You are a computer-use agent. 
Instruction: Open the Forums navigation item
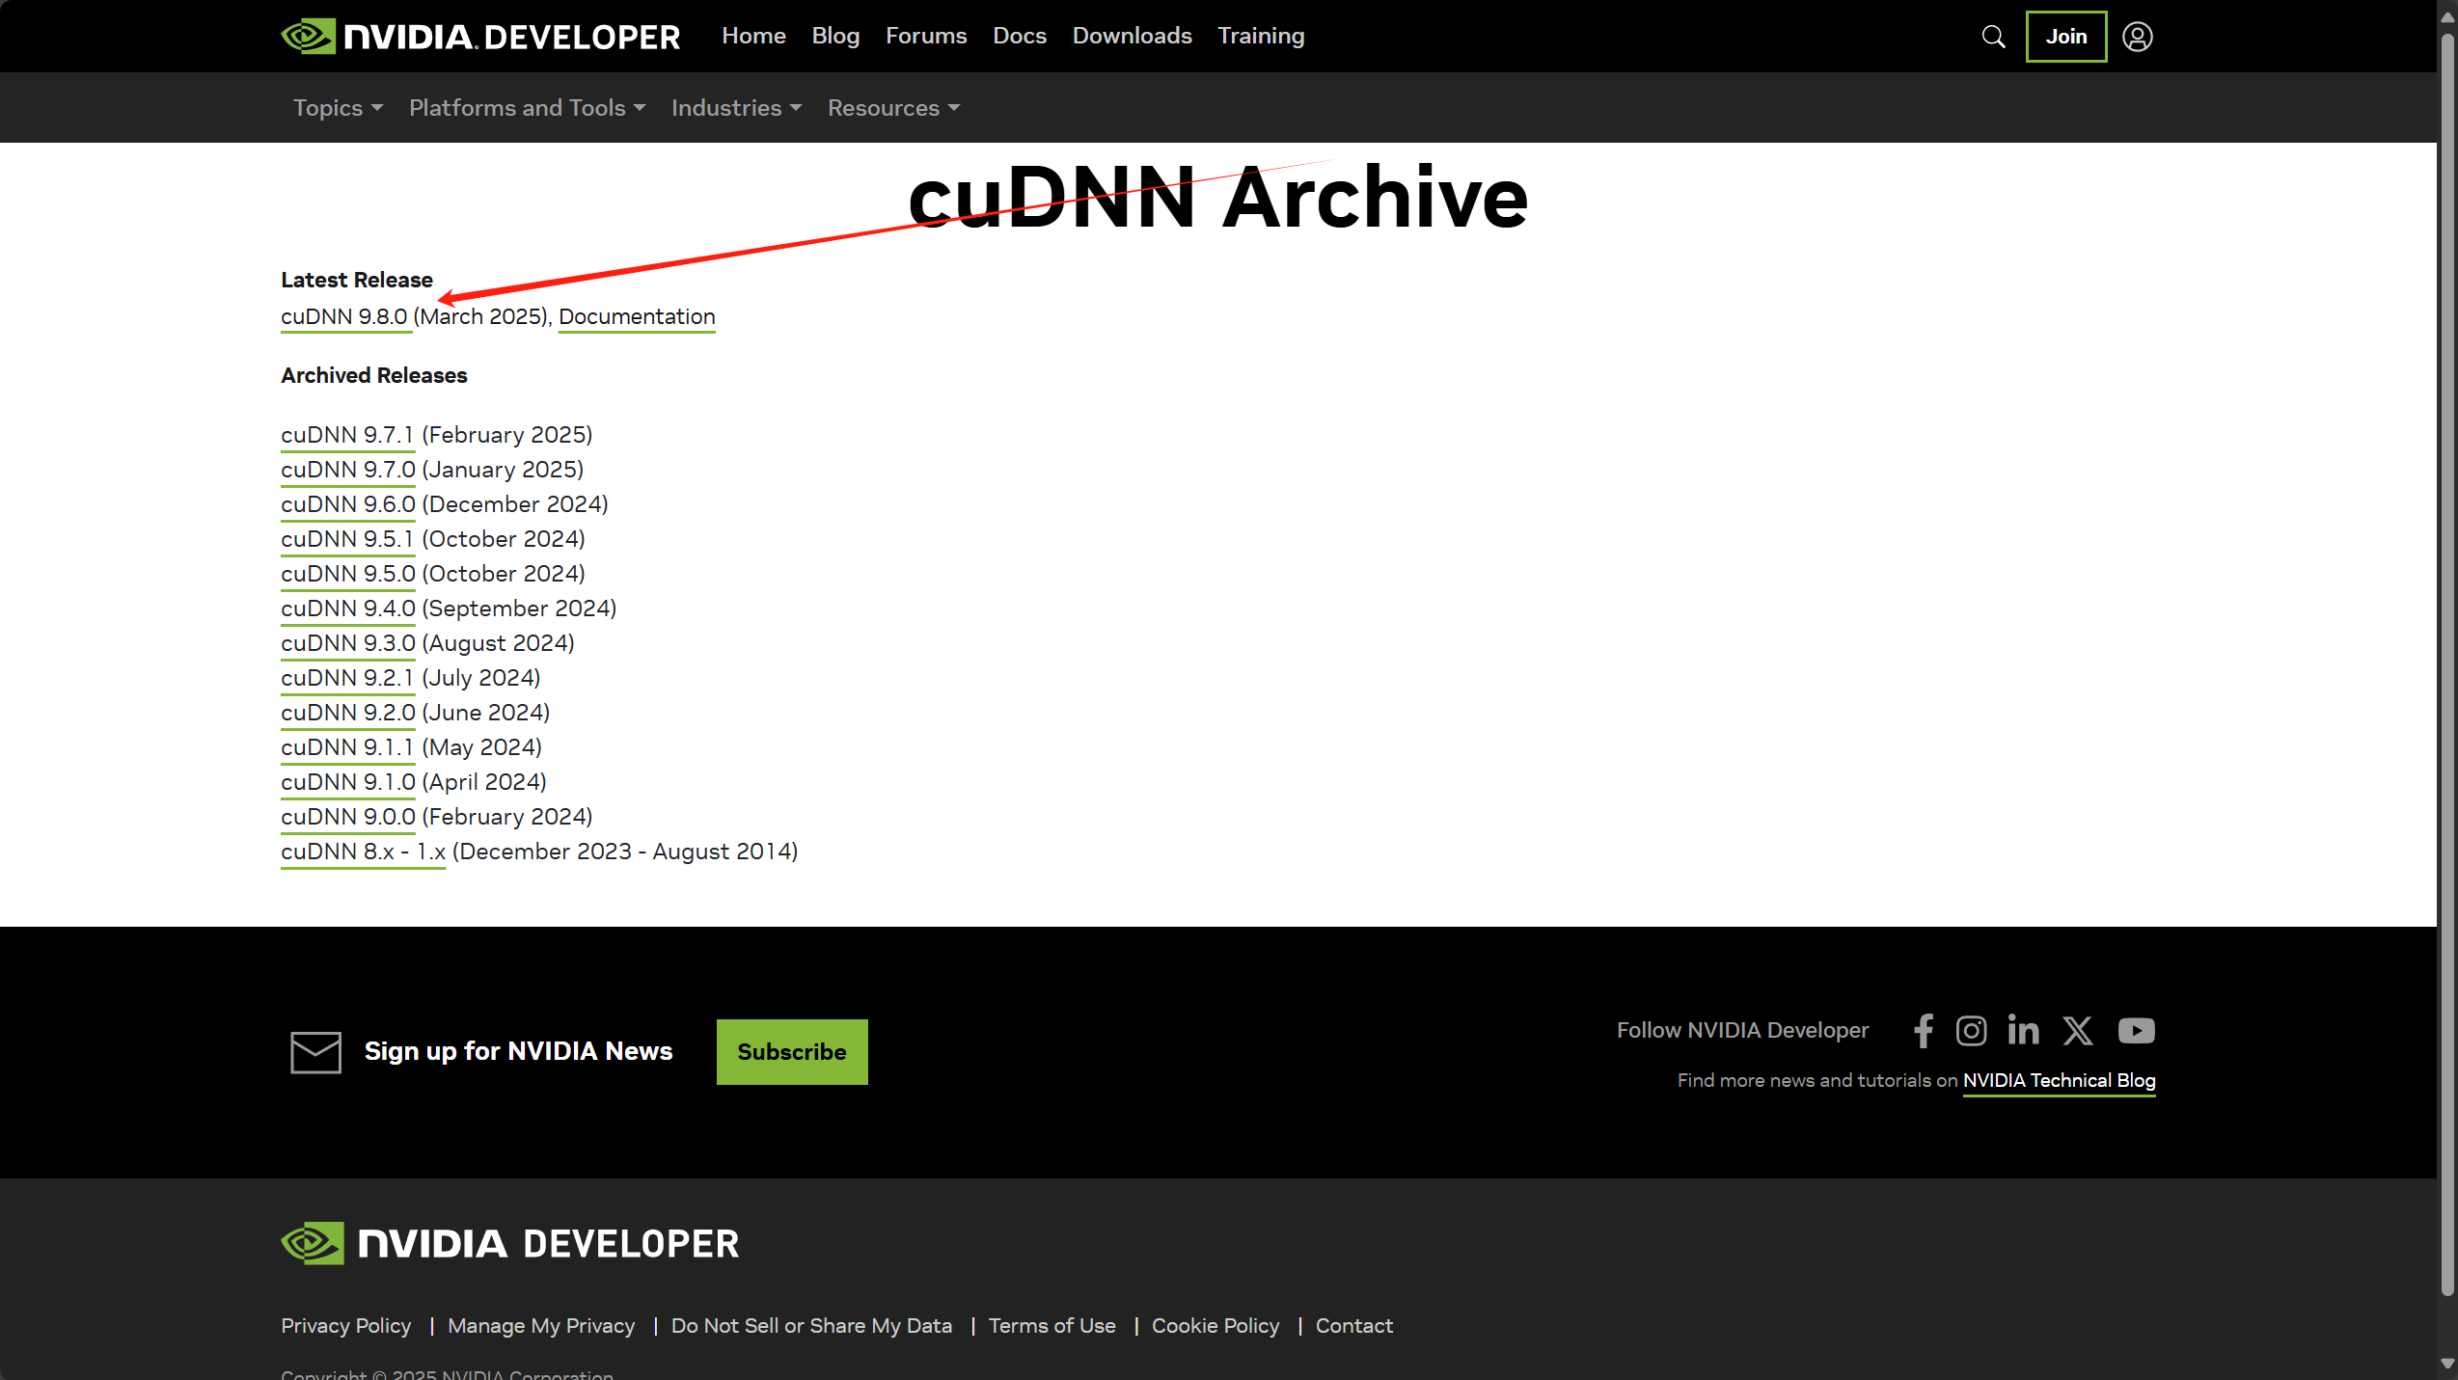tap(926, 36)
